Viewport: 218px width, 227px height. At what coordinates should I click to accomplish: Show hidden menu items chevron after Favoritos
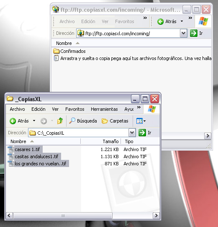[x=145, y=18]
